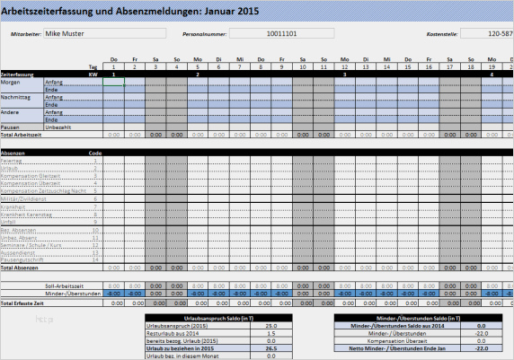Viewport: 514px width, 360px height.
Task: Select the Soll-Arbeitszeit 8:00 value for day 1
Action: tap(113, 286)
